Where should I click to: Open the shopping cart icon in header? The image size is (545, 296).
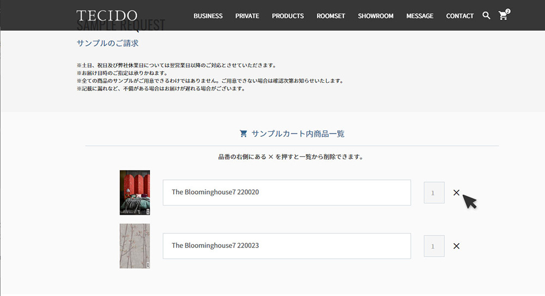[504, 15]
